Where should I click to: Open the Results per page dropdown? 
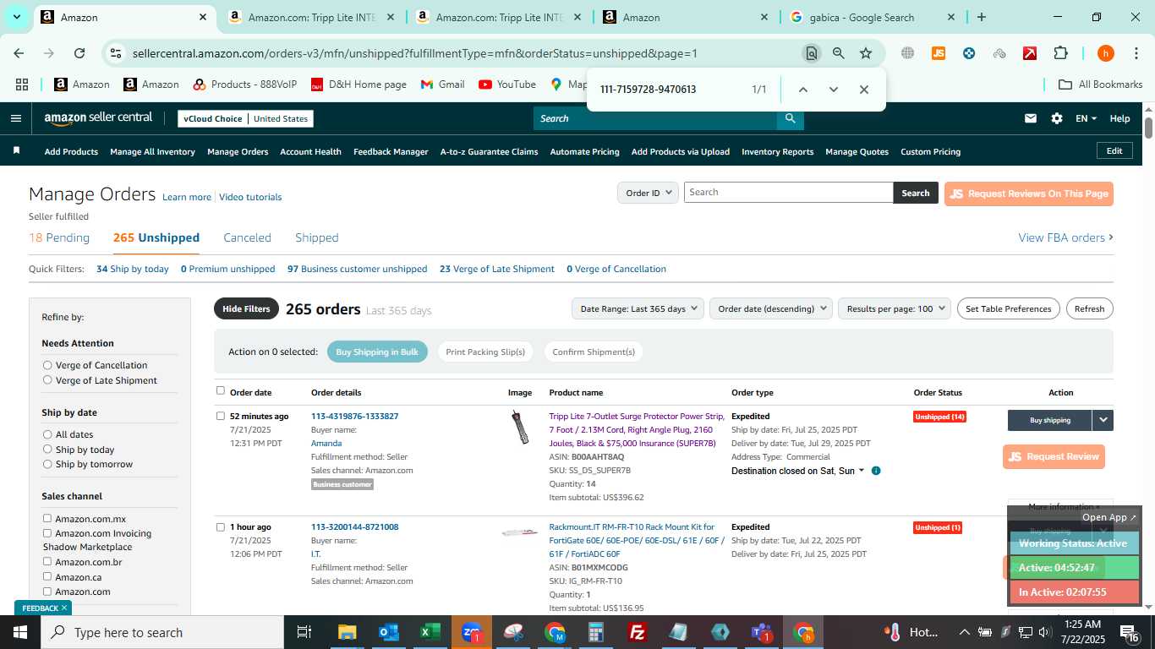coord(895,308)
